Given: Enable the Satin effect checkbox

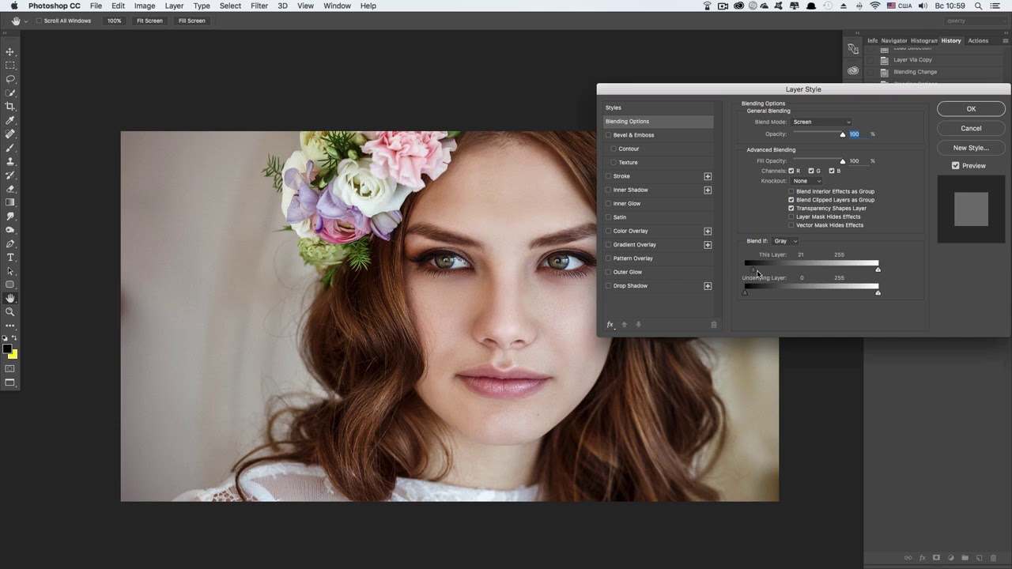Looking at the screenshot, I should tap(608, 217).
